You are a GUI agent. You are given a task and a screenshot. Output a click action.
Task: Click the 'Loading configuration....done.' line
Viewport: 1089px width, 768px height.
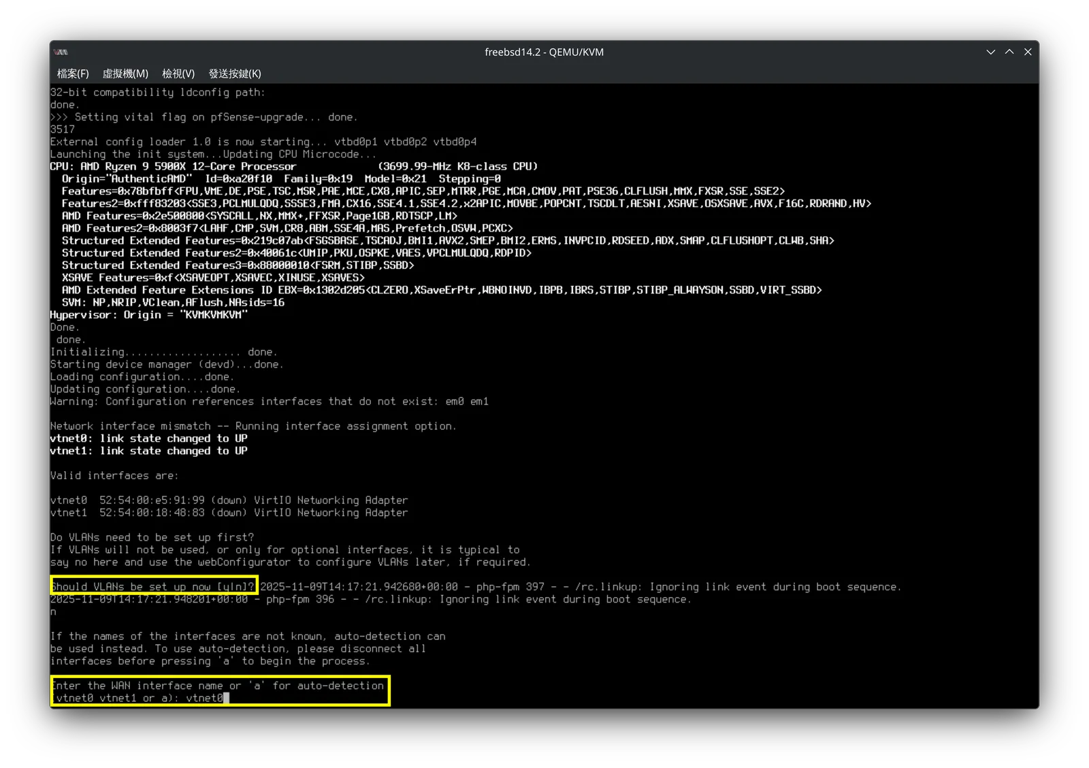(x=142, y=377)
